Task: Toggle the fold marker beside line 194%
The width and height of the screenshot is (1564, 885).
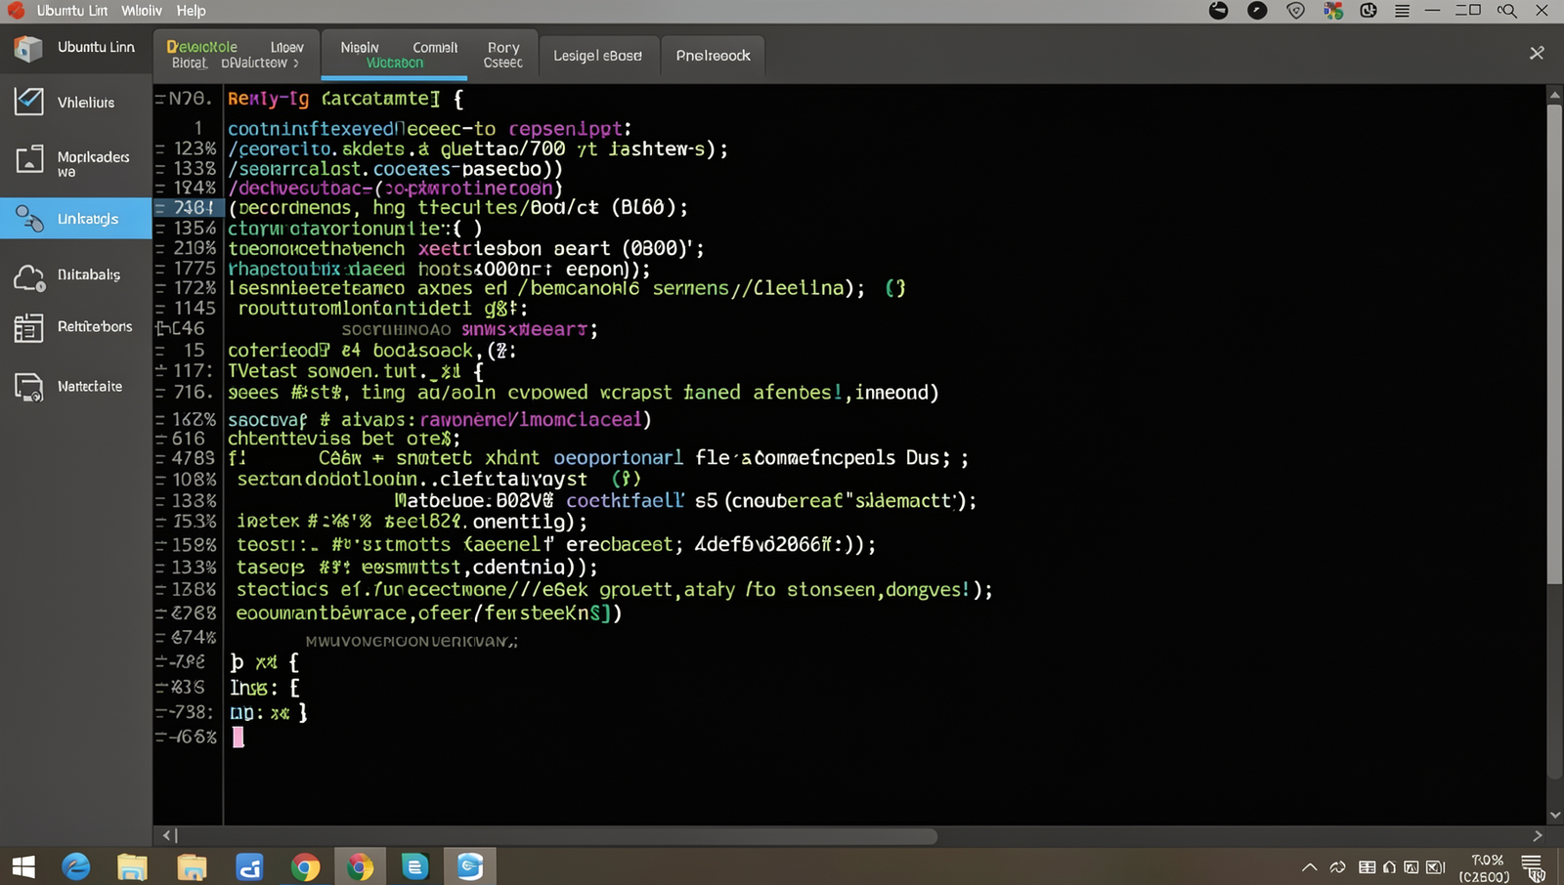Action: point(160,188)
